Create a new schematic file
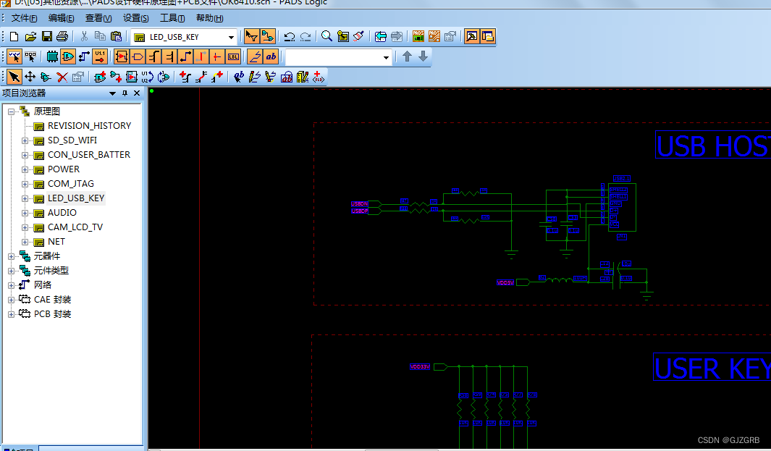Image resolution: width=771 pixels, height=451 pixels. 14,36
